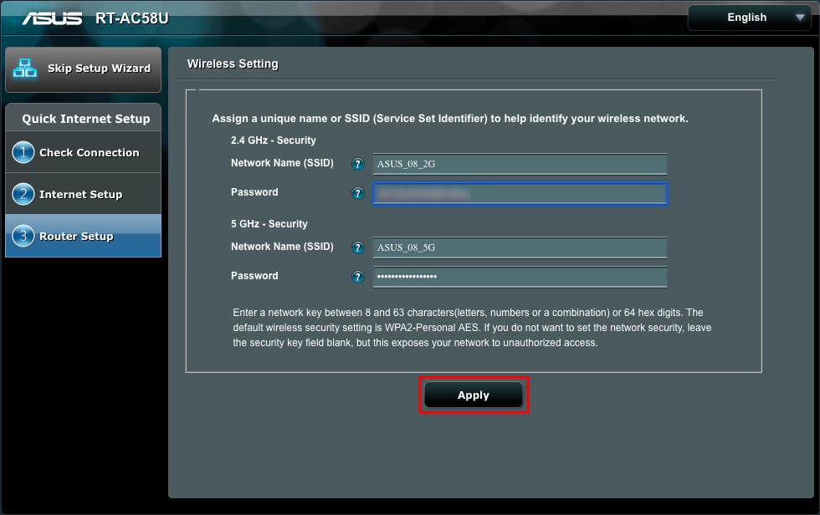Viewport: 820px width, 515px height.
Task: Click the 2.4 GHz - Security label
Action: [274, 140]
